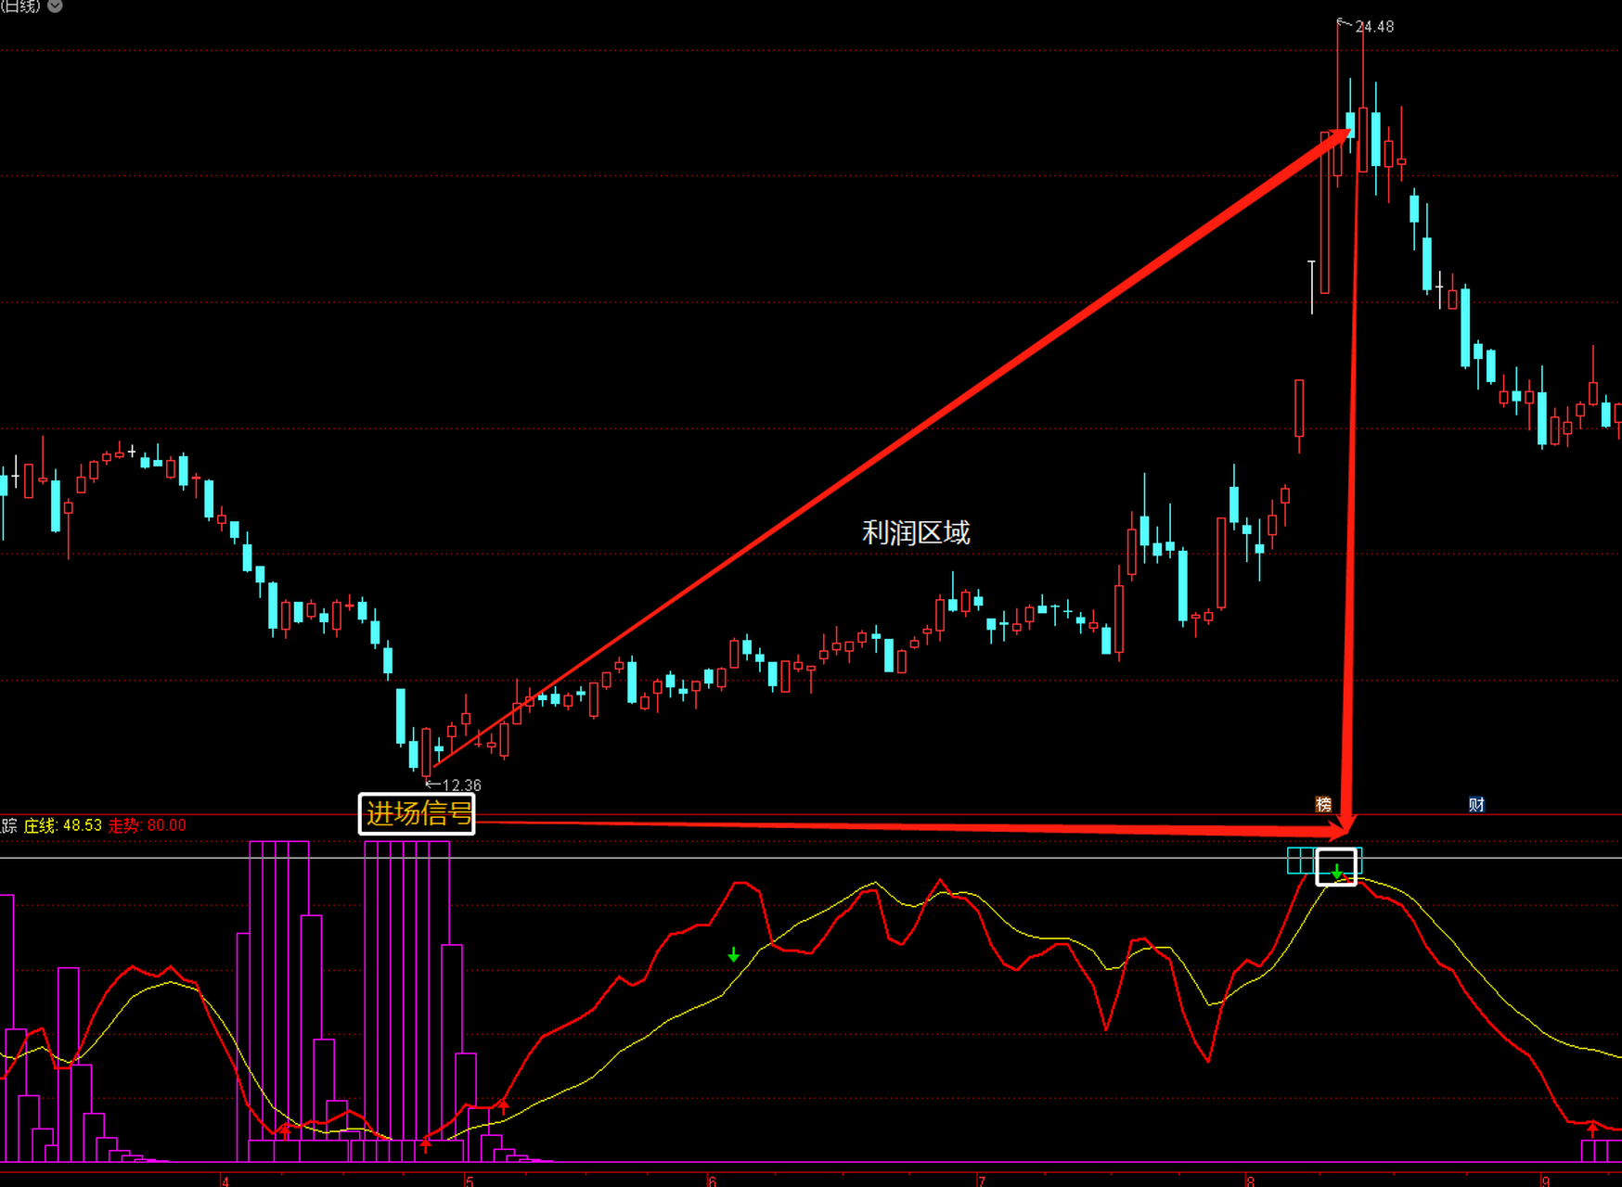The width and height of the screenshot is (1622, 1187).
Task: Click the month 7 timeline marker
Action: (x=981, y=1181)
